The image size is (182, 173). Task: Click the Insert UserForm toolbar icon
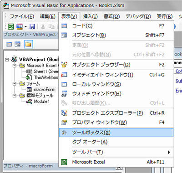20,26
